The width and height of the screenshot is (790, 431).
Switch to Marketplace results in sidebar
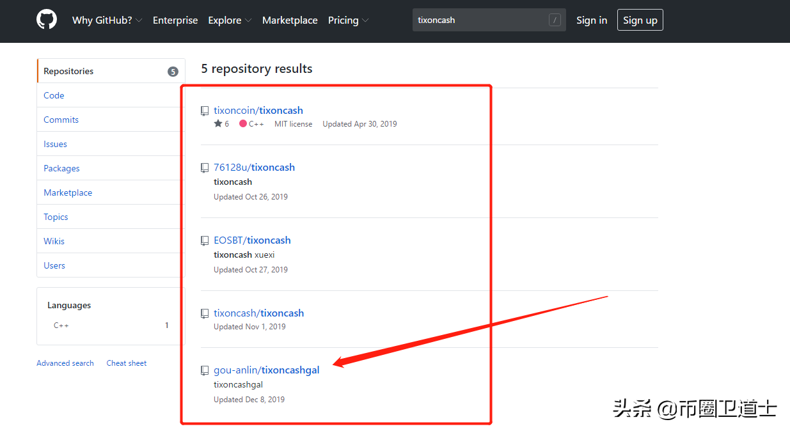[x=111, y=192]
